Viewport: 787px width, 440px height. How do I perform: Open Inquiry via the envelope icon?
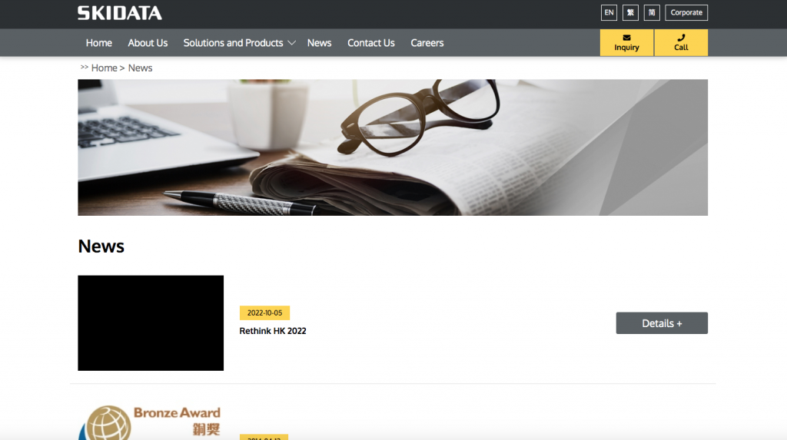click(626, 38)
